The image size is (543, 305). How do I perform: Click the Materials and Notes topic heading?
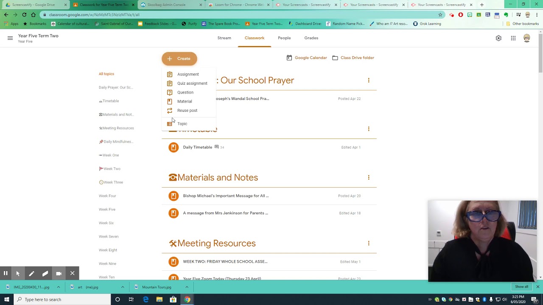click(x=213, y=177)
